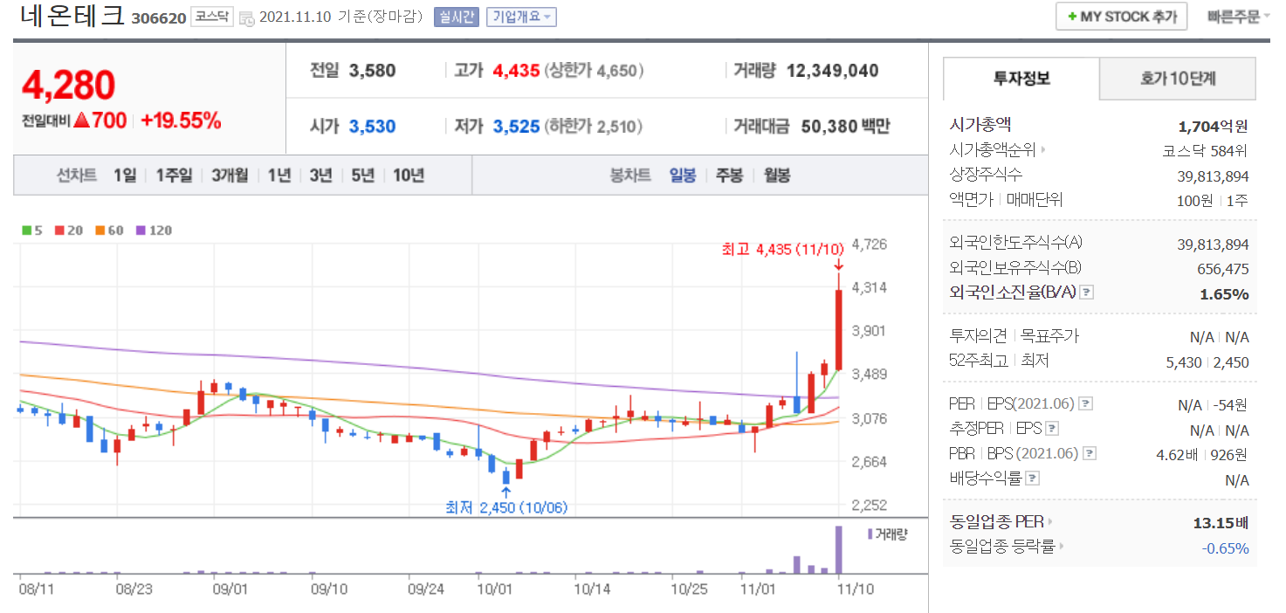Viewport: 1286px width, 613px height.
Task: Click the green 5-day moving average legend
Action: coord(32,231)
